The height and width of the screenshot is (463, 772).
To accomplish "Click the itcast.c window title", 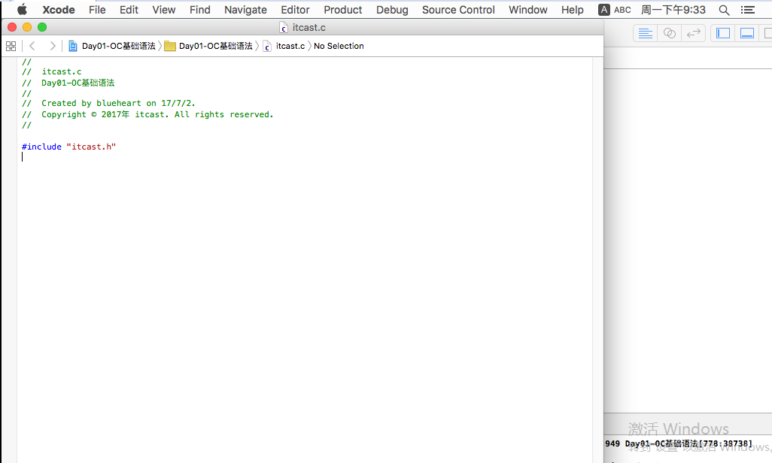I will tap(308, 28).
